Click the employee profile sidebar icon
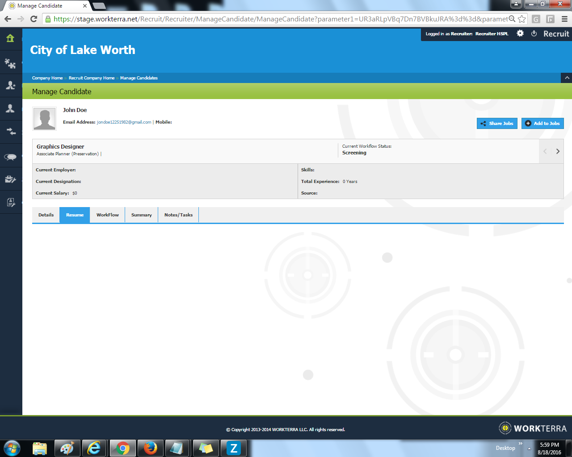 point(11,108)
